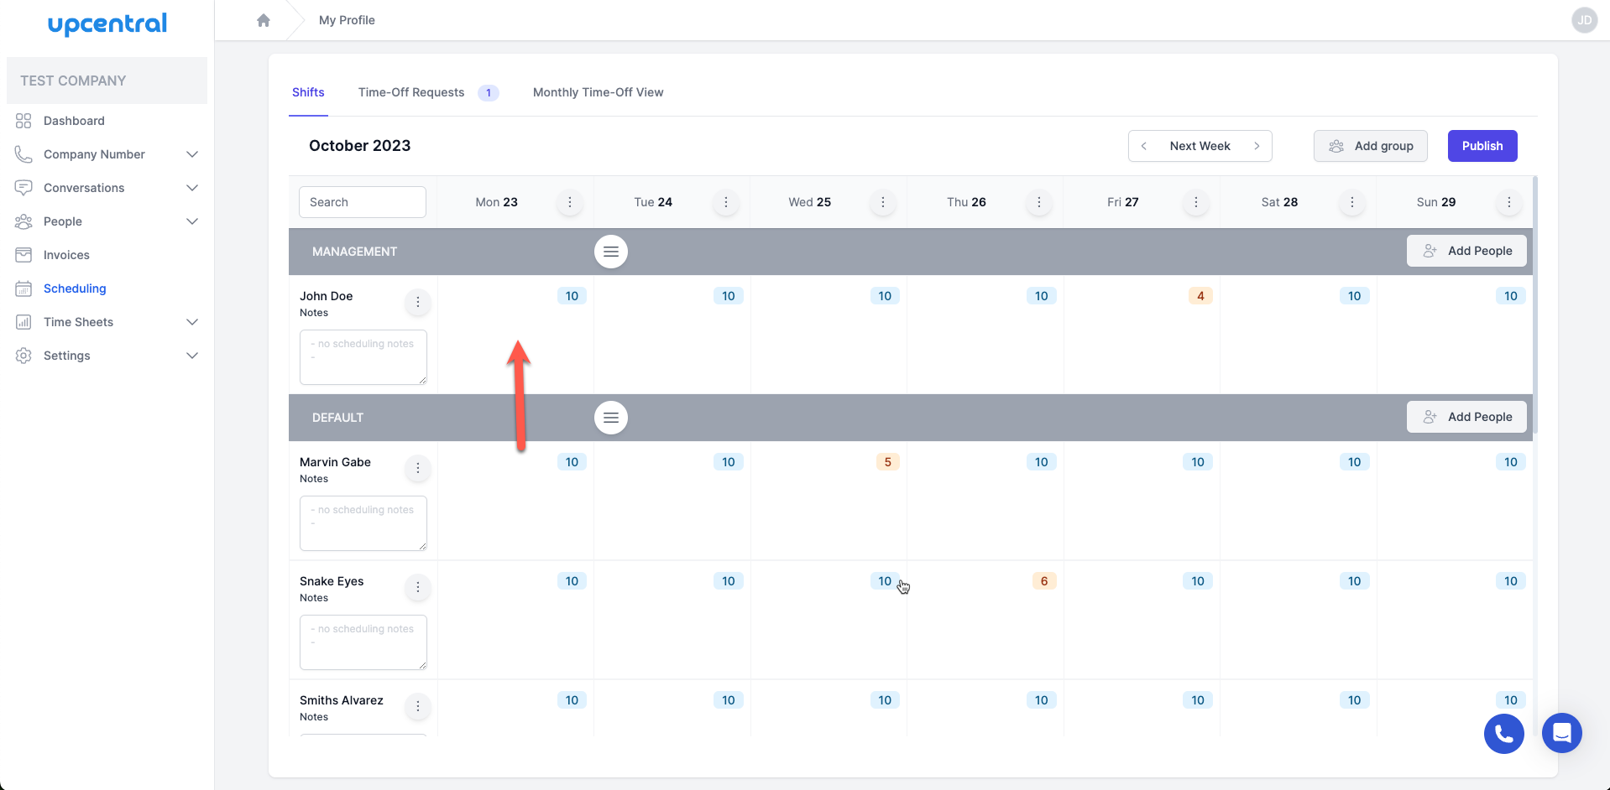The image size is (1610, 790).
Task: Click the Default group hamburger menu icon
Action: pyautogui.click(x=611, y=418)
